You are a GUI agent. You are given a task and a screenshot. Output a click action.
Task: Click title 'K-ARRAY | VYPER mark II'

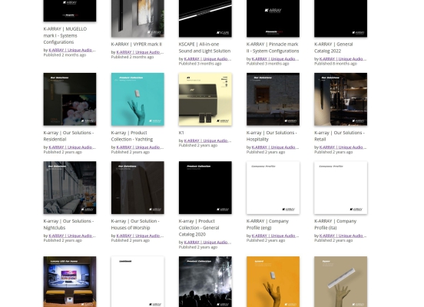click(x=136, y=44)
